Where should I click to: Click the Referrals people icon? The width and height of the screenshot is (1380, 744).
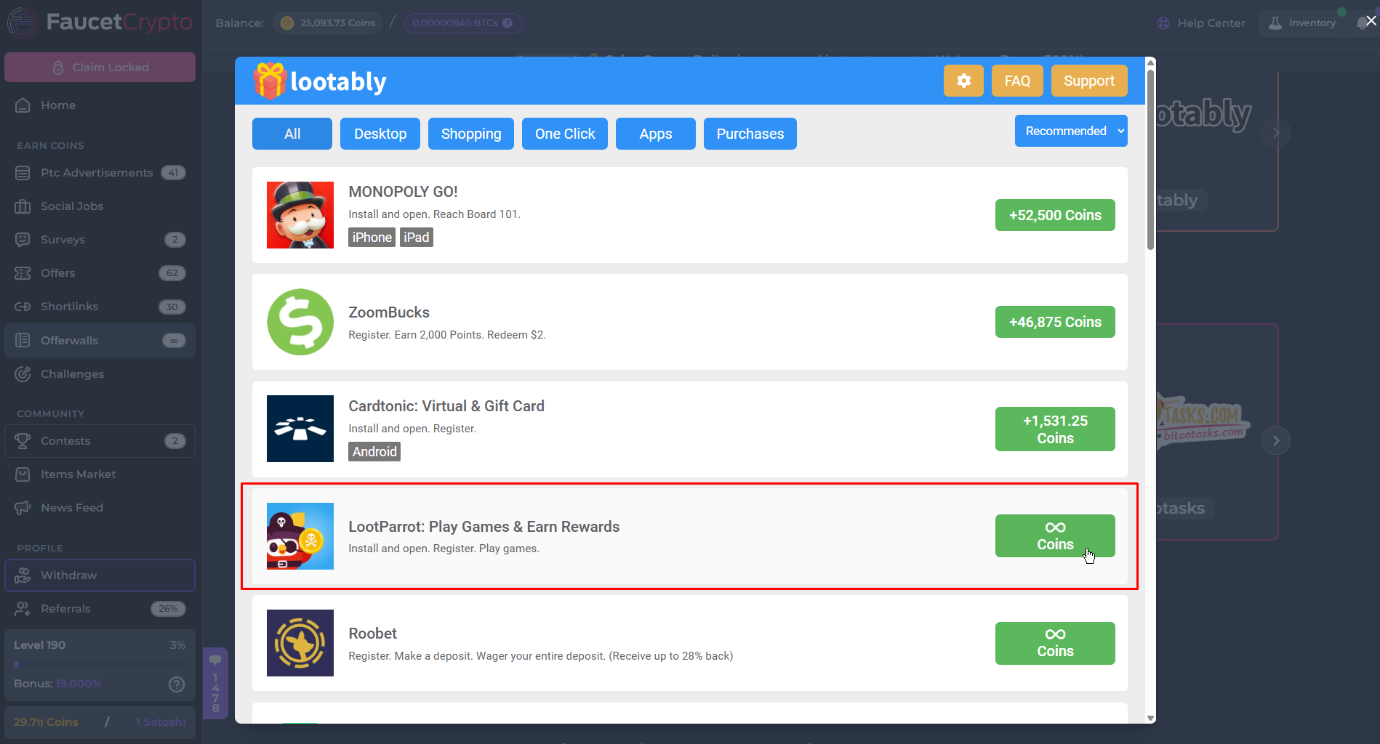coord(23,609)
